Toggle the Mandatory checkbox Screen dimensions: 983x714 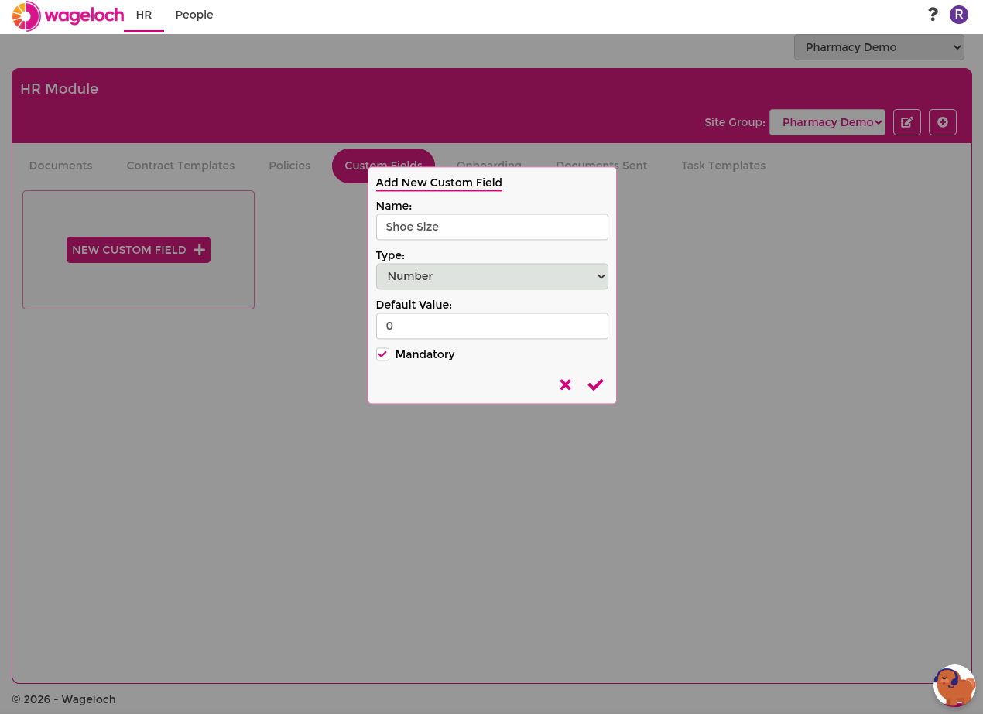click(382, 354)
